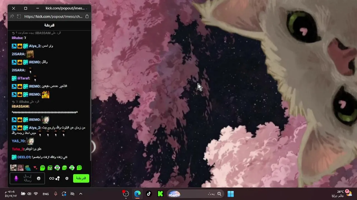
Task: Open OBS Studio from the taskbar
Action: click(126, 194)
